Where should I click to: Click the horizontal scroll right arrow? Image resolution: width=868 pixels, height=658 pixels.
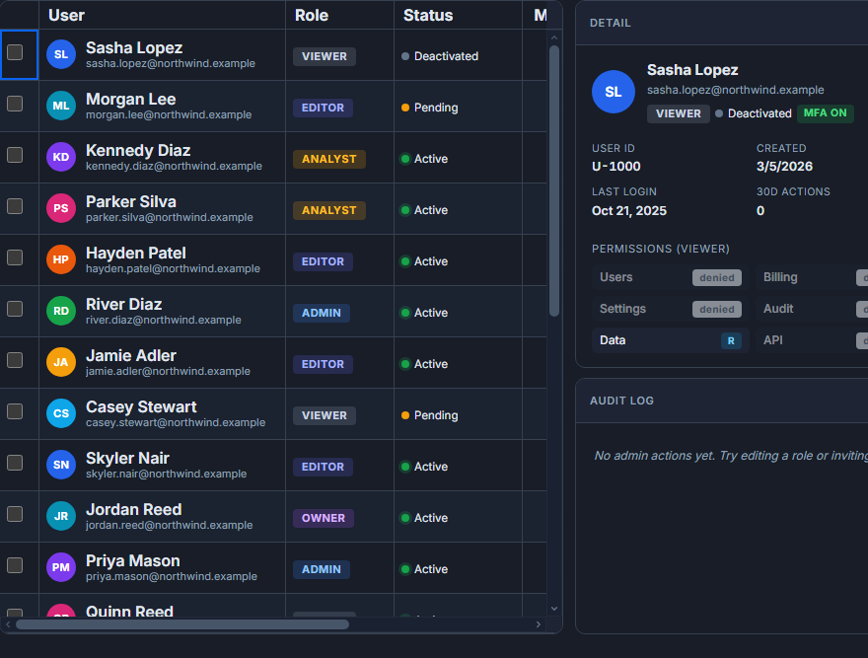coord(539,624)
